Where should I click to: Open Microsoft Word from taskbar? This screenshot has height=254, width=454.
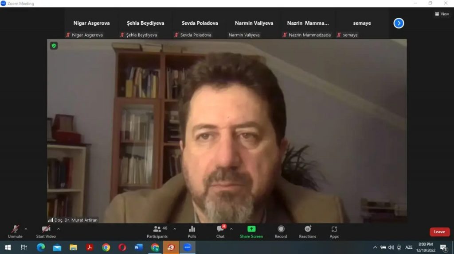click(x=138, y=247)
